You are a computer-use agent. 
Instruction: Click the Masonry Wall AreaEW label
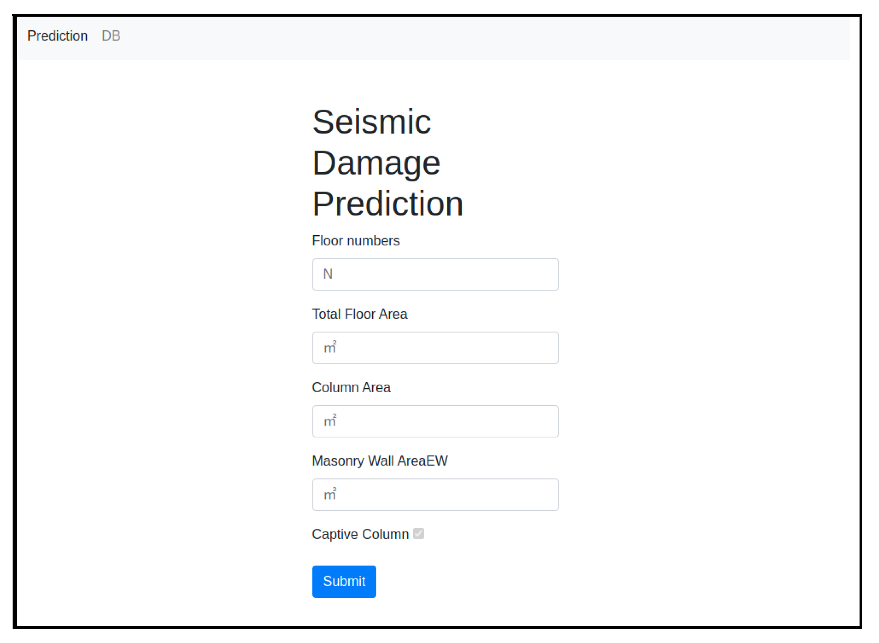click(380, 461)
